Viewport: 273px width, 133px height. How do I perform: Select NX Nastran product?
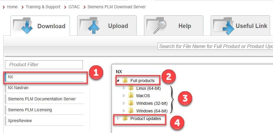[45, 88]
